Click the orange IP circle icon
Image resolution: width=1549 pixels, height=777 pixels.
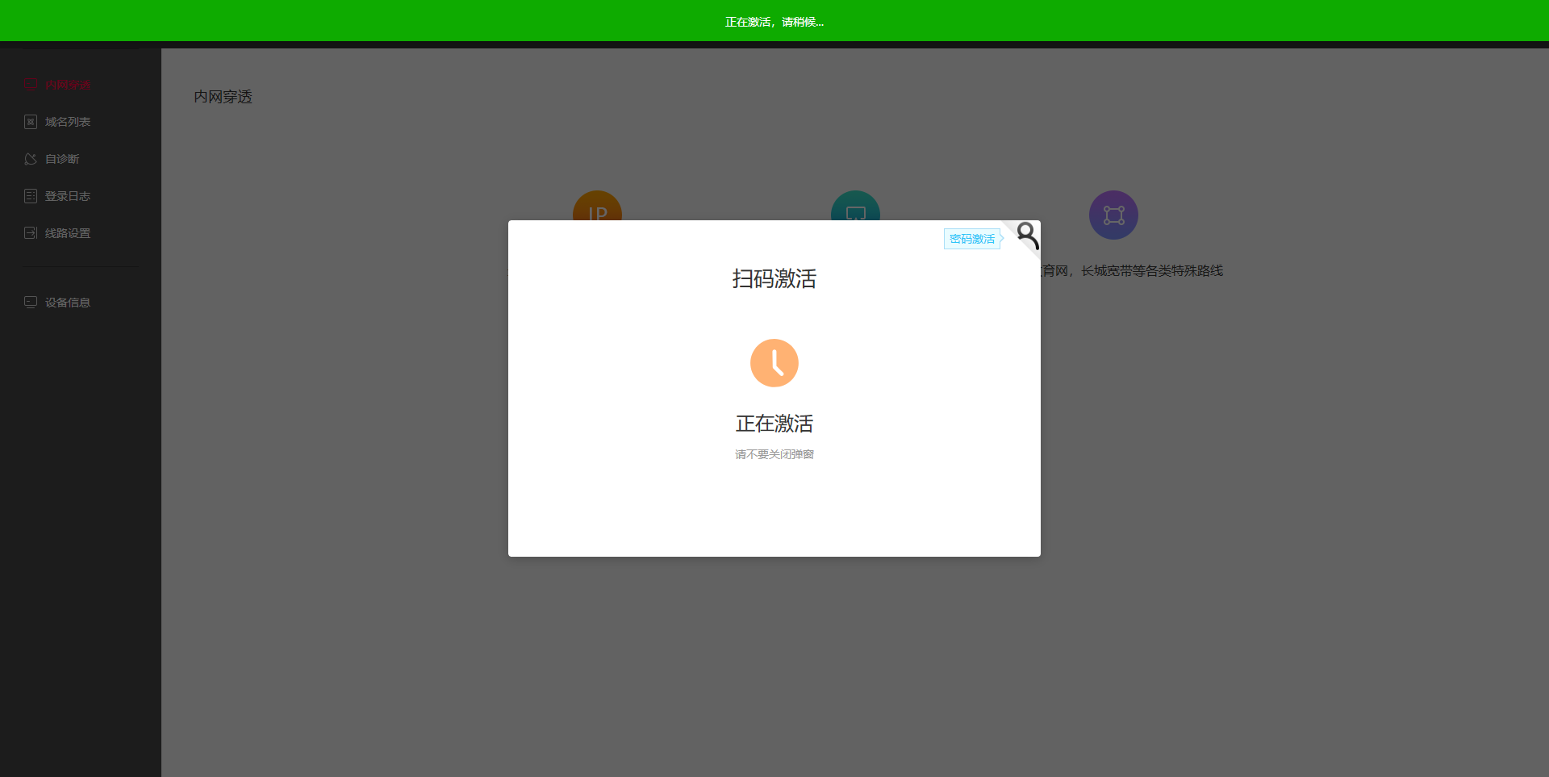(597, 205)
